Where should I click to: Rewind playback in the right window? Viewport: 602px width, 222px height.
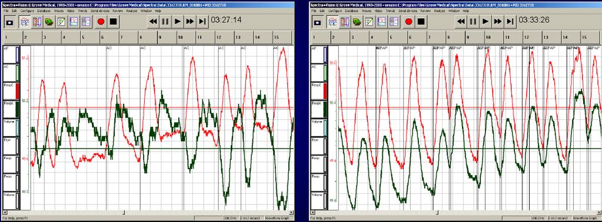461,22
